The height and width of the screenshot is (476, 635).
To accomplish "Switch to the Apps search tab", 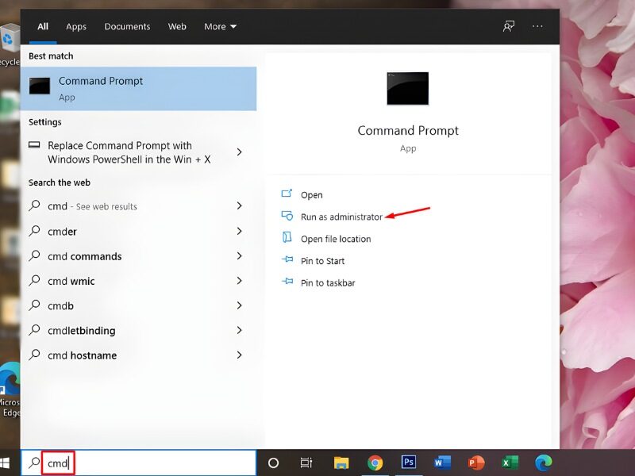I will tap(76, 26).
